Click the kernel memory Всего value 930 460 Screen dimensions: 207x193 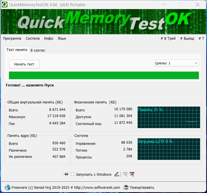pyautogui.click(x=59, y=143)
